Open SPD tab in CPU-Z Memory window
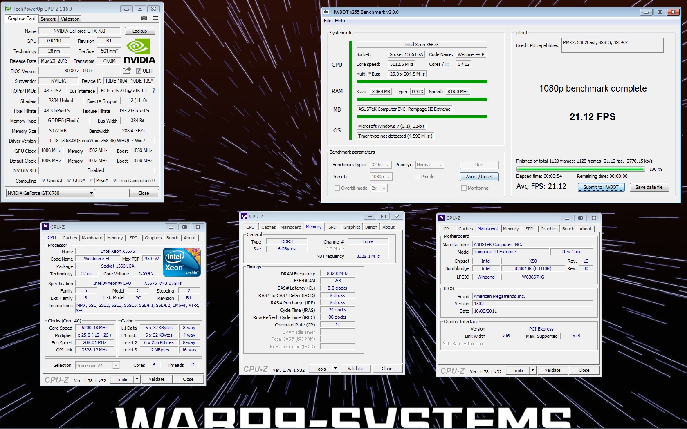Viewport: 687px width, 429px height. tap(332, 227)
